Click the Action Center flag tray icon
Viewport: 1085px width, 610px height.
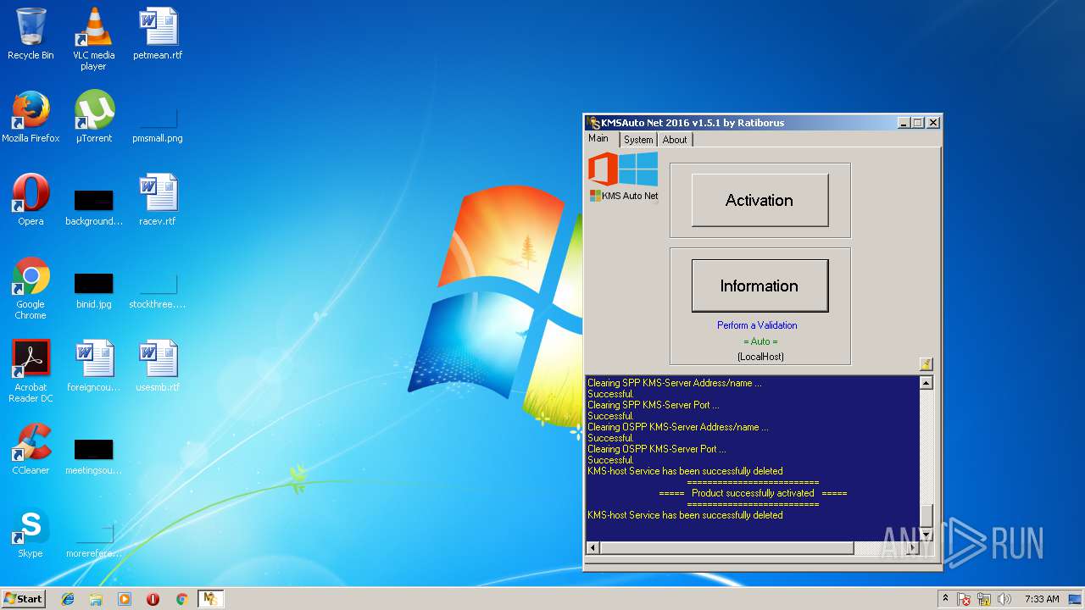click(965, 599)
